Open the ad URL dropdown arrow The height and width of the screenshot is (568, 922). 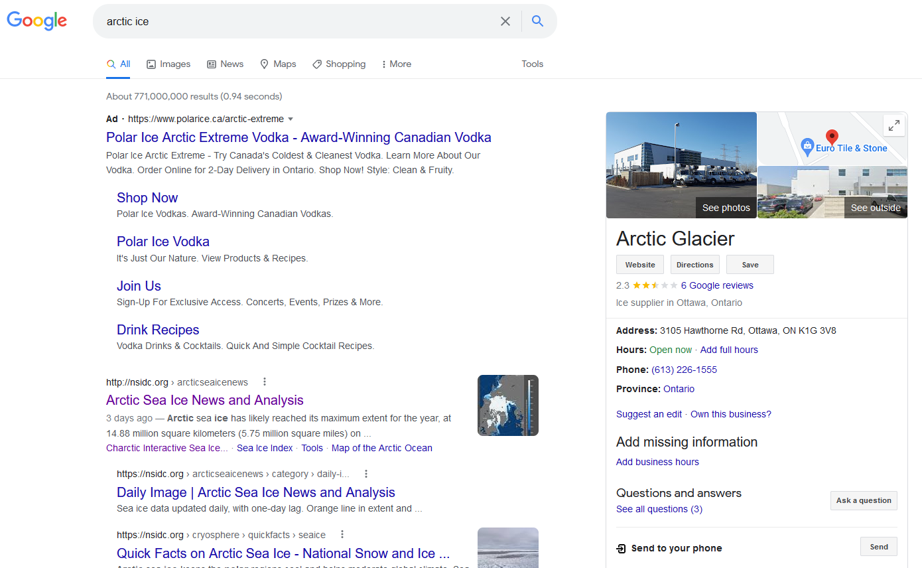click(x=291, y=119)
